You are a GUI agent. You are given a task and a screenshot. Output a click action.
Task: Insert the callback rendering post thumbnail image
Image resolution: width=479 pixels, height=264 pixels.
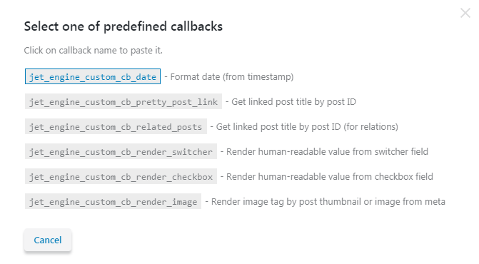coord(113,201)
